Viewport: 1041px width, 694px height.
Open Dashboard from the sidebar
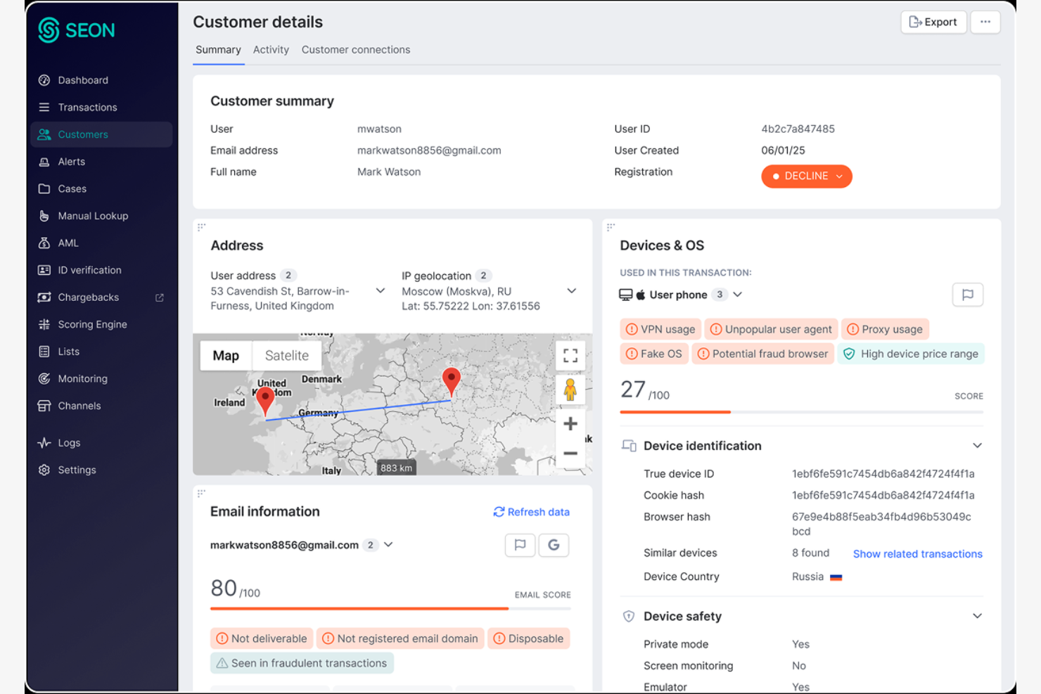(83, 80)
